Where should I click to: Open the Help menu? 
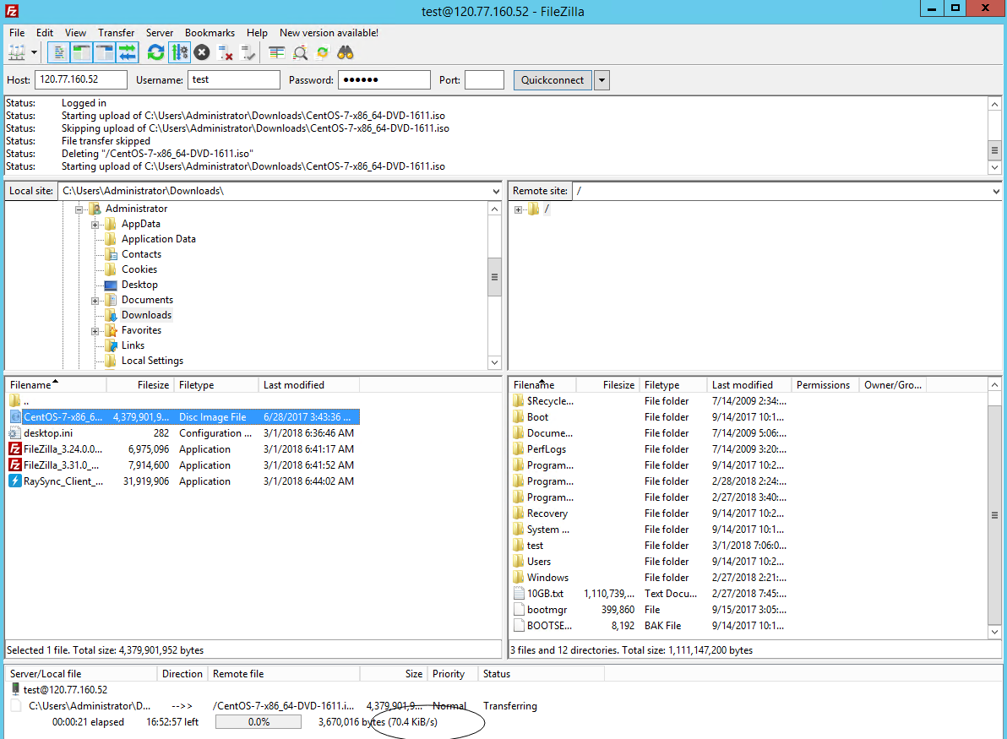coord(257,33)
